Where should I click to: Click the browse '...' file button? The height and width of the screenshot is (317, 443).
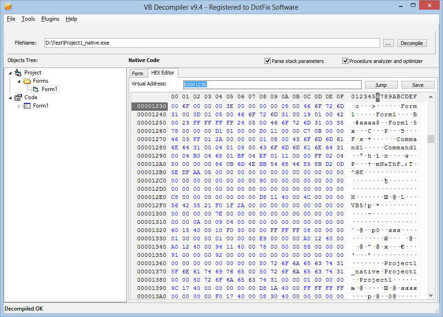coord(388,43)
